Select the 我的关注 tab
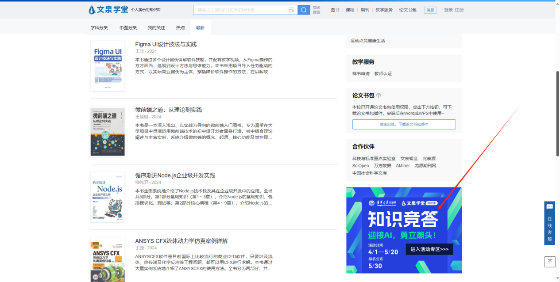The image size is (560, 282). tap(156, 28)
